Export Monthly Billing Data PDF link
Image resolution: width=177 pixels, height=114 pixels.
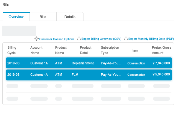pyautogui.click(x=151, y=39)
